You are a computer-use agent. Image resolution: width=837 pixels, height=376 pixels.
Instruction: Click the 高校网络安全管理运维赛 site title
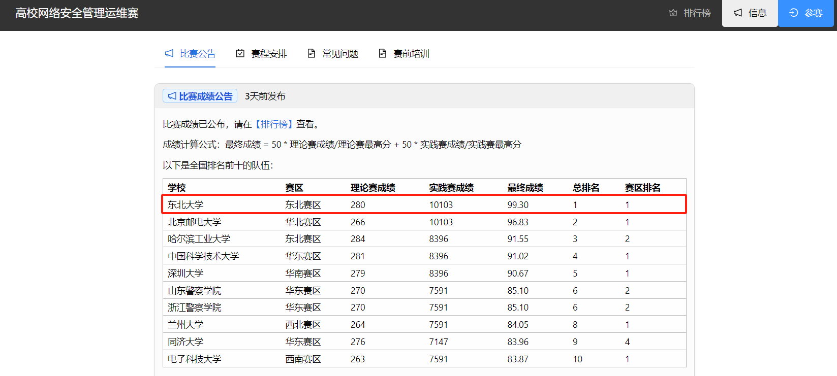[77, 13]
